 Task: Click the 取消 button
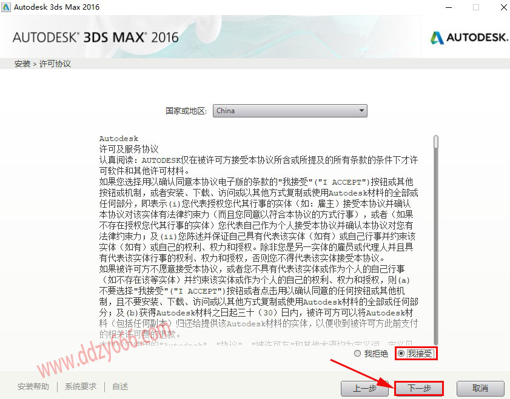[x=480, y=388]
